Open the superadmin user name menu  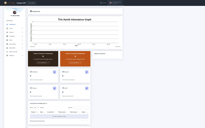[117, 3]
